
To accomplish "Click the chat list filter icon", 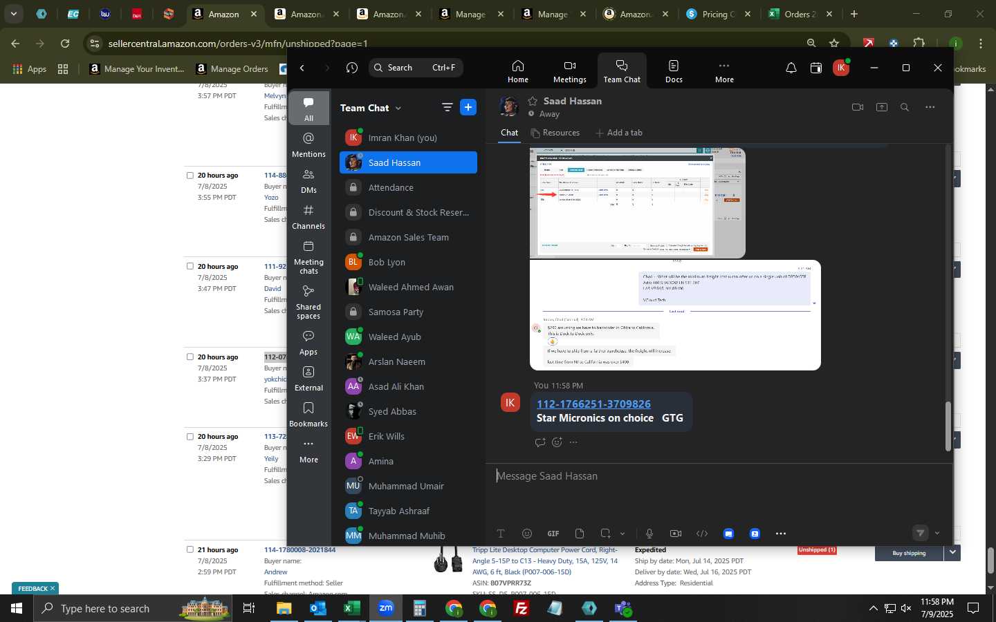I will coord(447,107).
